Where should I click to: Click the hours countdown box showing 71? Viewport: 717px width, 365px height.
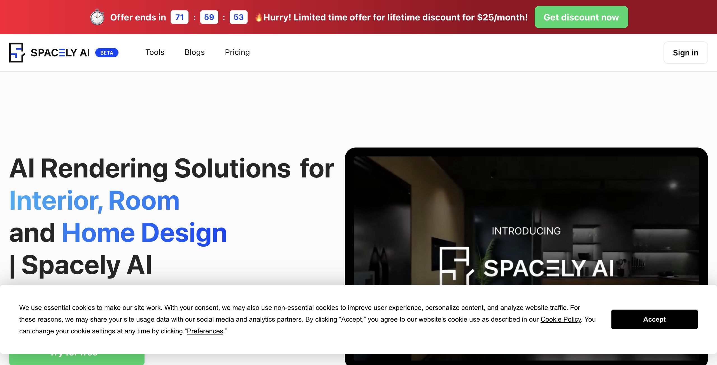coord(179,17)
